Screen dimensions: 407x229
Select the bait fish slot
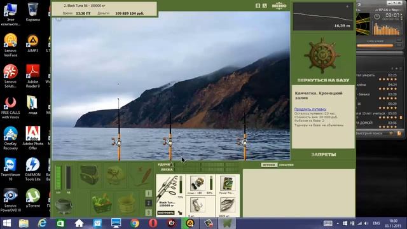(x=228, y=206)
